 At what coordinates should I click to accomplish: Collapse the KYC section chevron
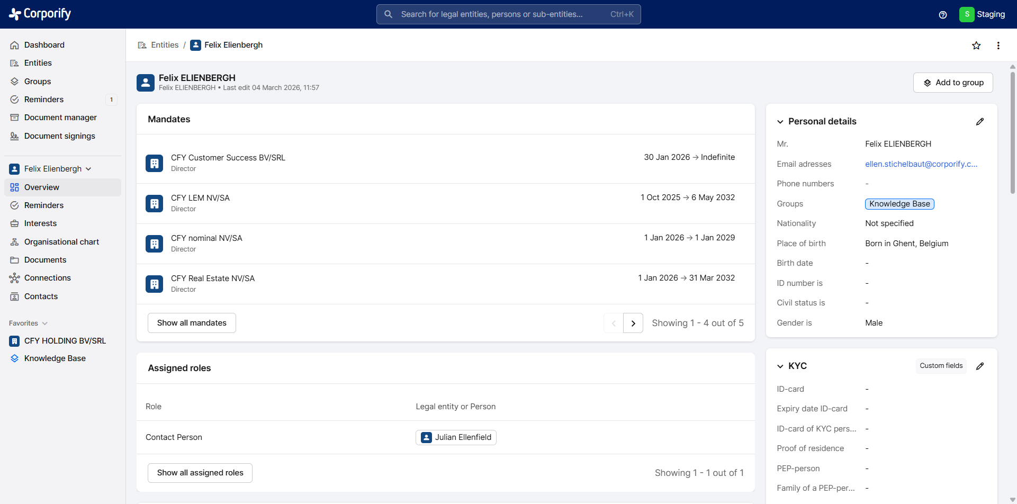point(780,366)
